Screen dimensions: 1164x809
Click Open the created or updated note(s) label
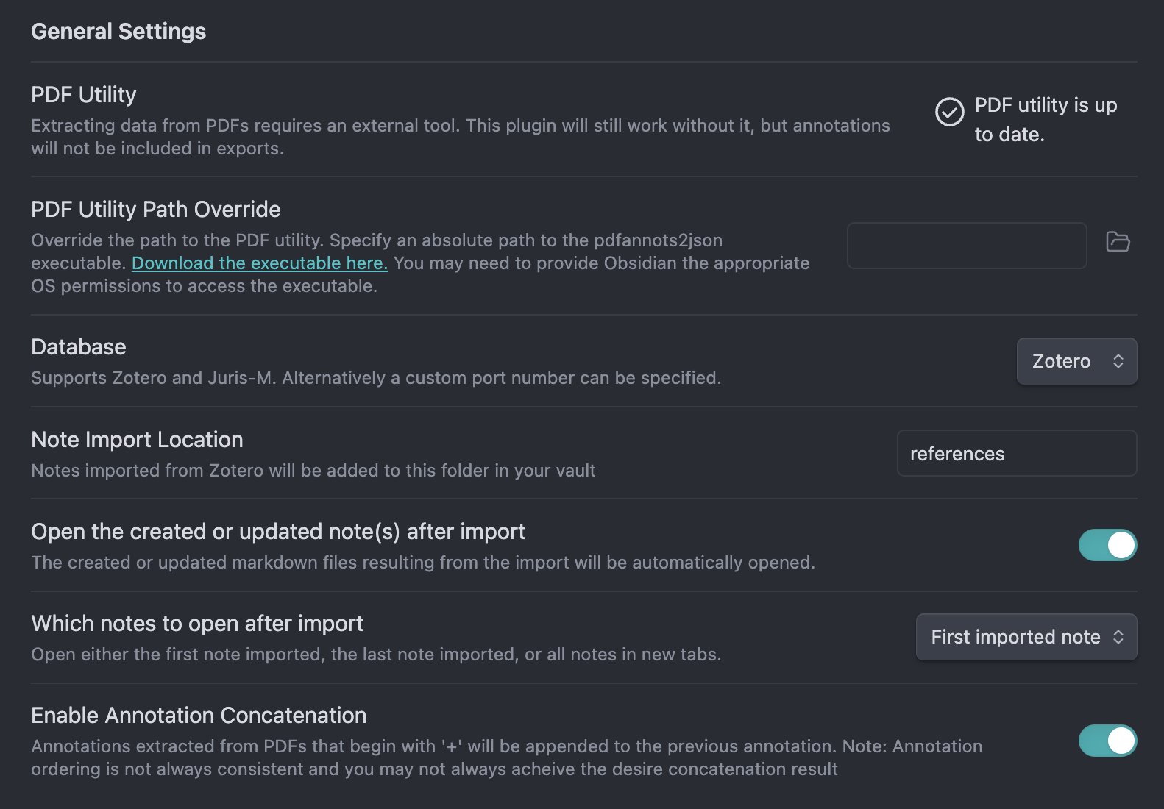278,532
